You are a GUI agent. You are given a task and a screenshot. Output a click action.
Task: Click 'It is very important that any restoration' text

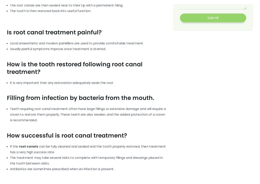pos(61,83)
